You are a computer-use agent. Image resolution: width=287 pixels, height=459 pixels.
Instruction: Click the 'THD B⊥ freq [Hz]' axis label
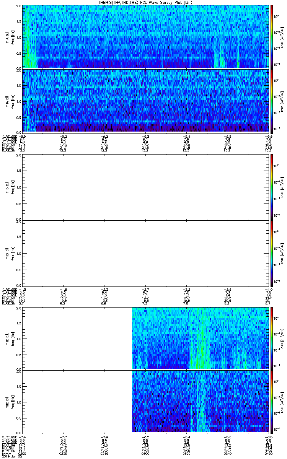coord(10,187)
